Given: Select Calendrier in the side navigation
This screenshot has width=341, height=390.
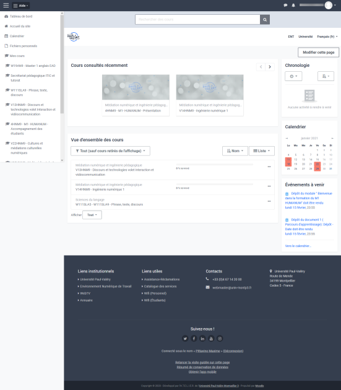Looking at the screenshot, I should [x=17, y=36].
